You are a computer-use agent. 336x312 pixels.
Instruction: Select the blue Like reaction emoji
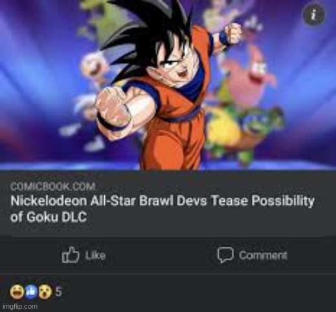point(32,292)
